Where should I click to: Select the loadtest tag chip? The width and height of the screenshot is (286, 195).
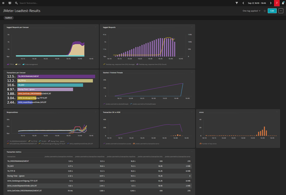tap(8, 18)
